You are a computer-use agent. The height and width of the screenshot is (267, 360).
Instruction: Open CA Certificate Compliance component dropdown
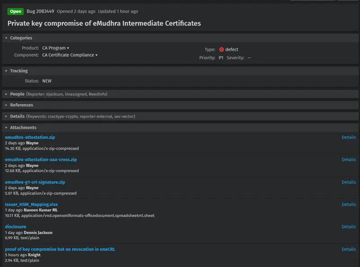(x=70, y=55)
